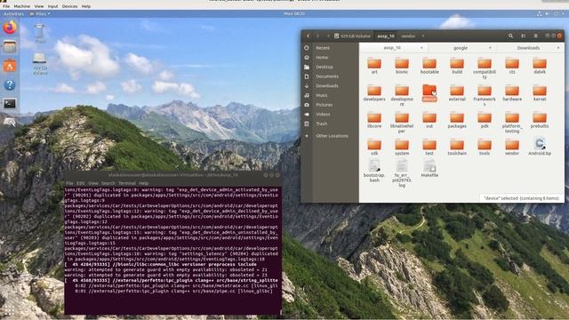Open the Files app menu in top bar

[x=40, y=14]
